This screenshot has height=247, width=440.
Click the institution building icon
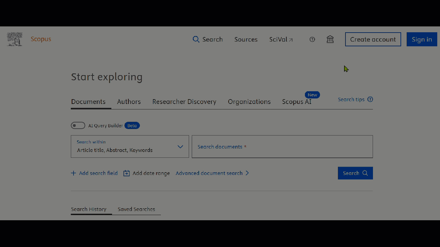click(330, 39)
